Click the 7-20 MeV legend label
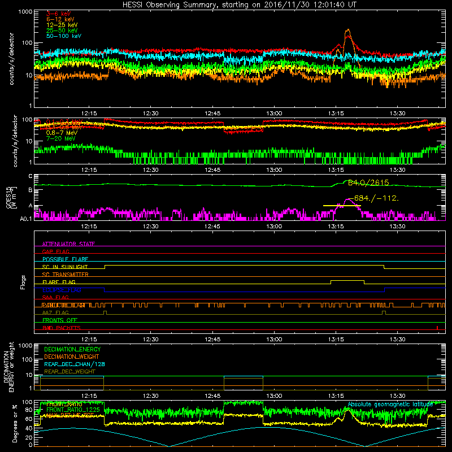Viewport: 452px width, 452px height. pos(61,138)
